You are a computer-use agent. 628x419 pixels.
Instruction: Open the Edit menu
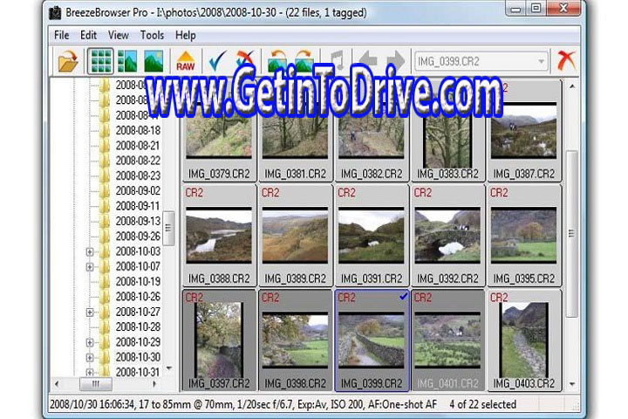point(88,35)
